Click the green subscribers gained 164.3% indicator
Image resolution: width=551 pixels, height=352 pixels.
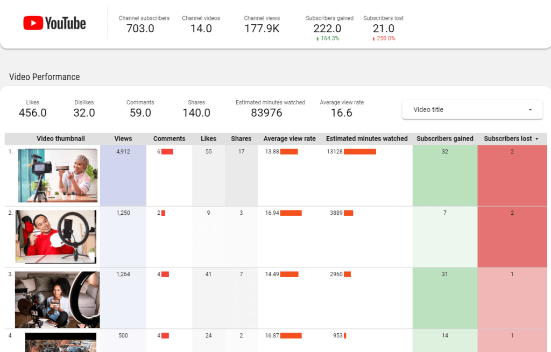tap(329, 39)
